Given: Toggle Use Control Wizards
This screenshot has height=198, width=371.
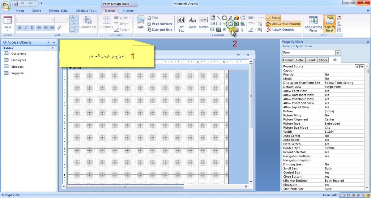Looking at the screenshot, I should pos(283,24).
